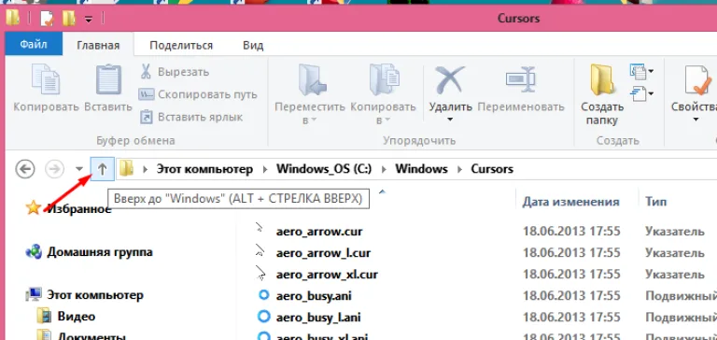
Task: Click the Cut scissors icon
Action: 146,72
